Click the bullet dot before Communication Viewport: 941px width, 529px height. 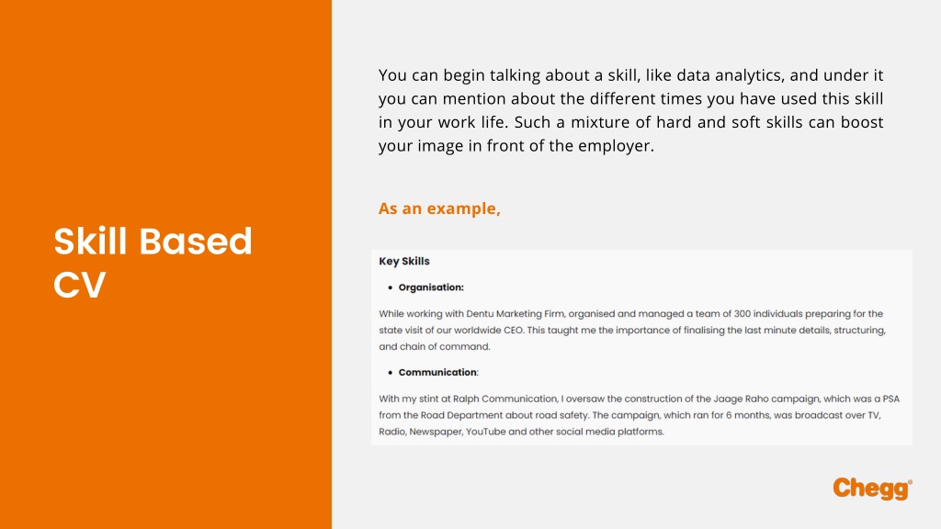390,373
